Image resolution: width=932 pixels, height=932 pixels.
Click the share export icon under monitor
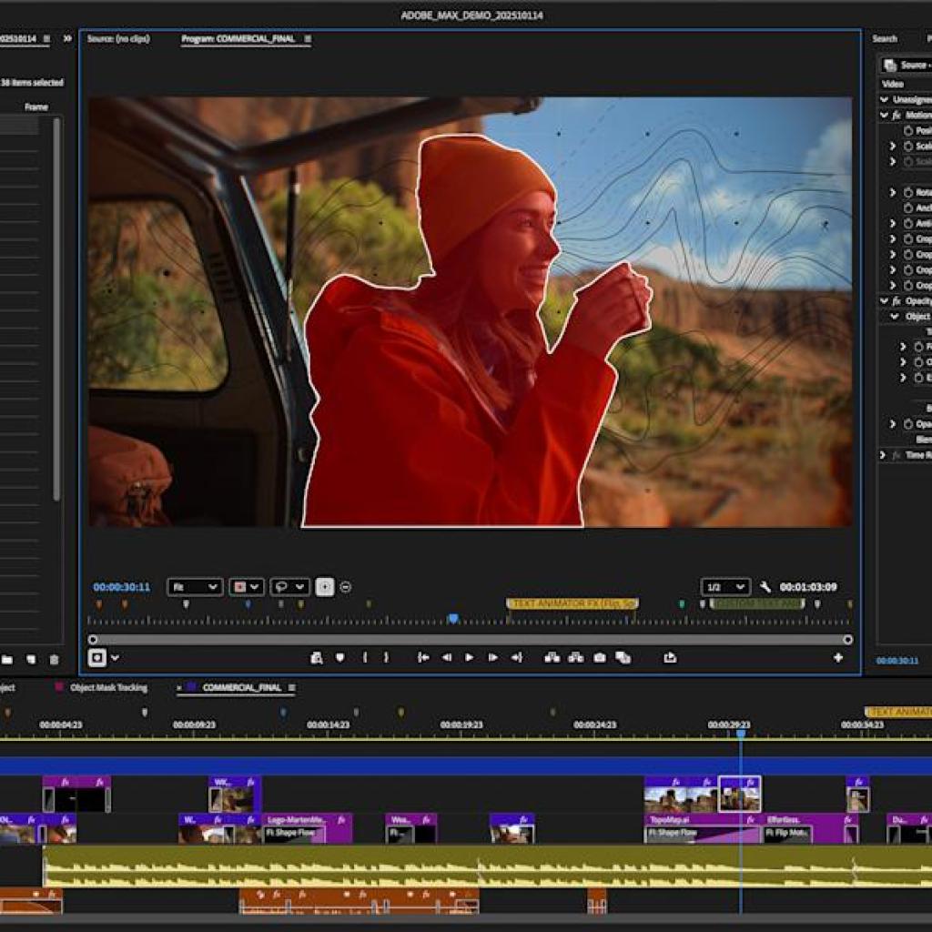click(x=670, y=657)
